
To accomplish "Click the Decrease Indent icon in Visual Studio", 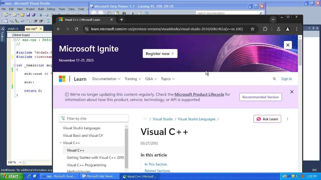I will tap(36, 21).
